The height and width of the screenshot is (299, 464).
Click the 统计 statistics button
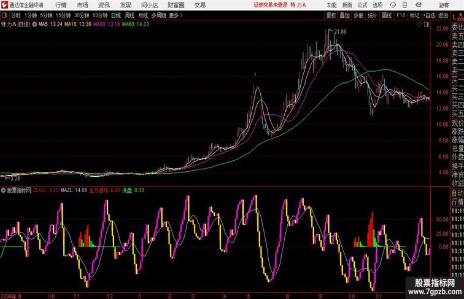[373, 15]
